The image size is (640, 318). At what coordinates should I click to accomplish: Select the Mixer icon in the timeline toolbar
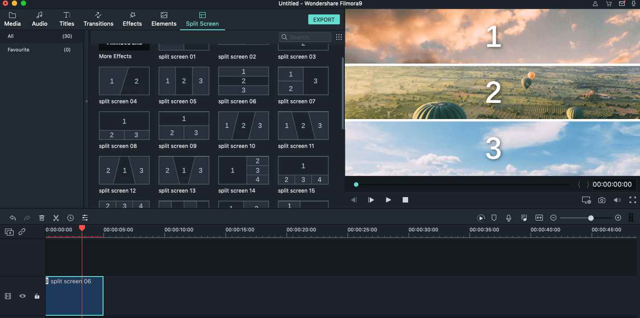tap(85, 217)
